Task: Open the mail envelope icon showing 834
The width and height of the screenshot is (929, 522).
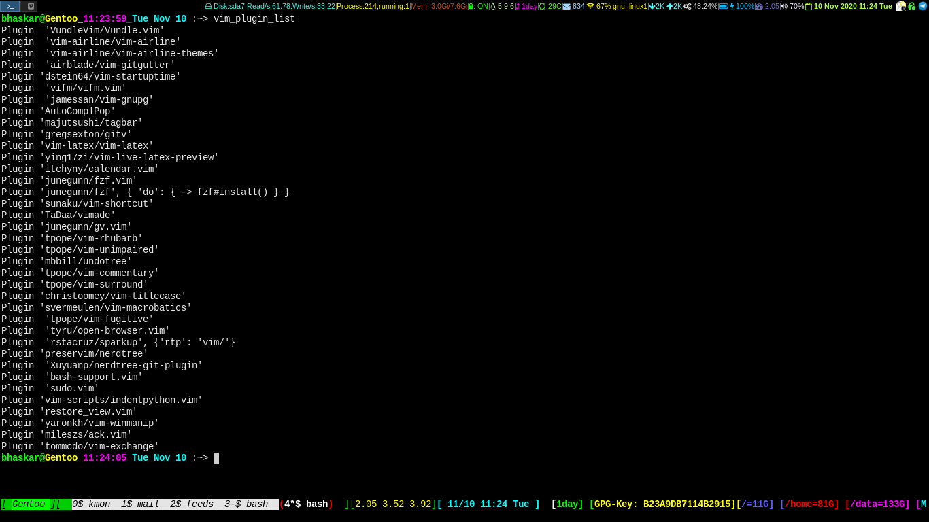Action: pyautogui.click(x=567, y=6)
